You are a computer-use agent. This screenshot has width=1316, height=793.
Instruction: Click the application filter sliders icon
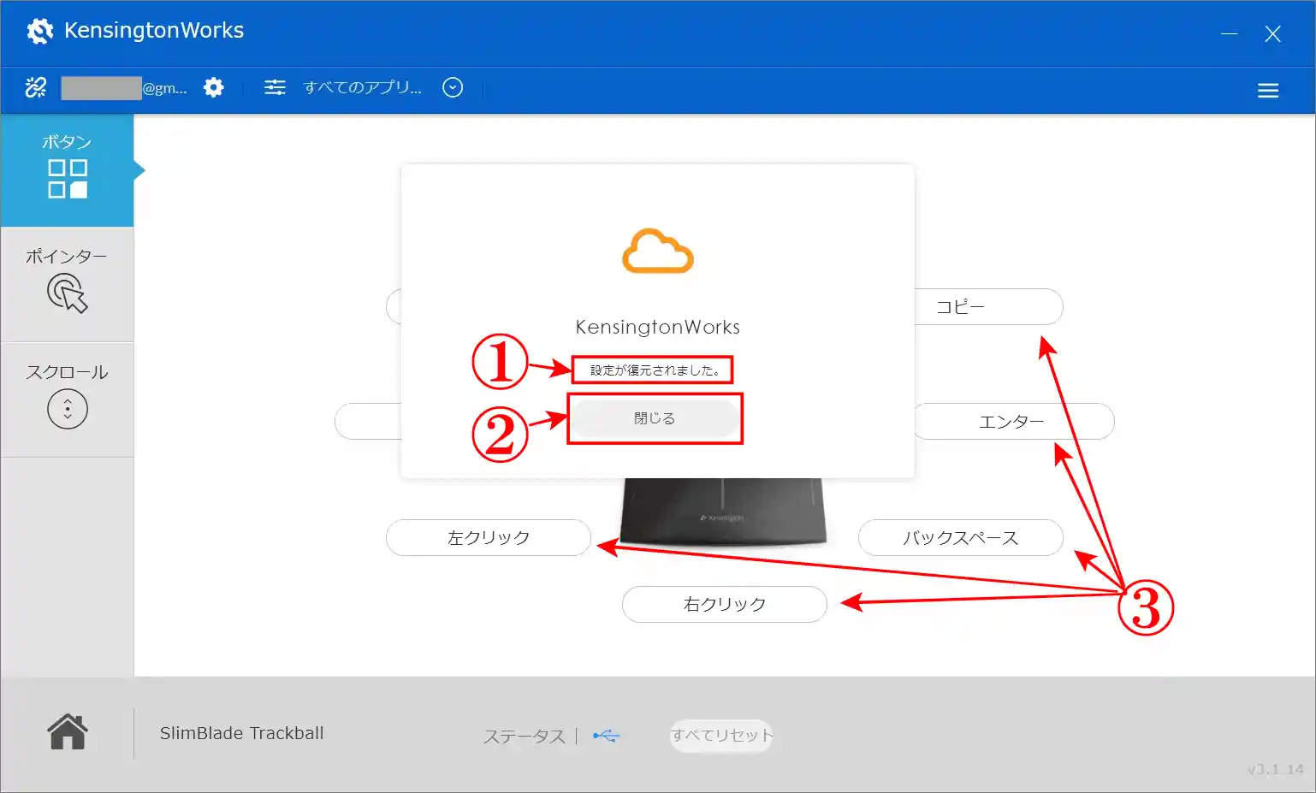click(275, 87)
